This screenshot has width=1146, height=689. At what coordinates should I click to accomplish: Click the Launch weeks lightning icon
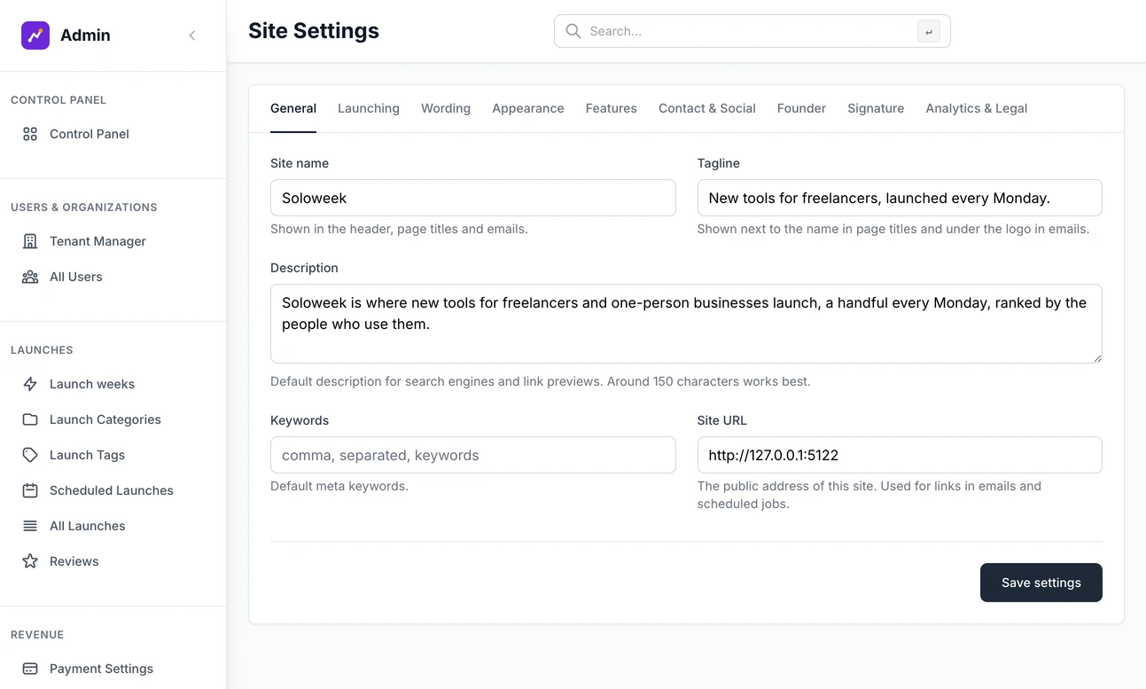(x=30, y=384)
